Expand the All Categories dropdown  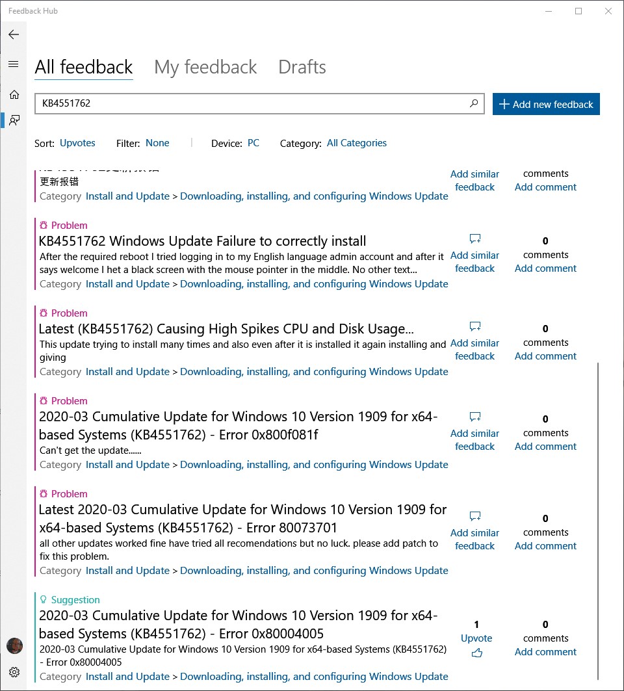coord(356,143)
